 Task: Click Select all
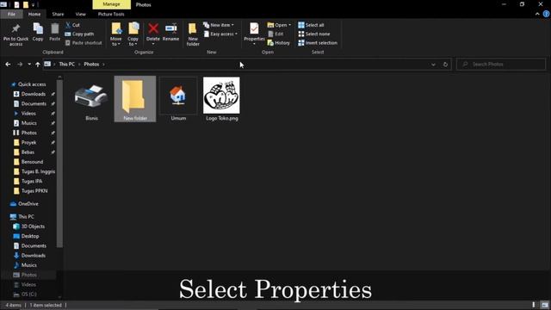[x=311, y=25]
